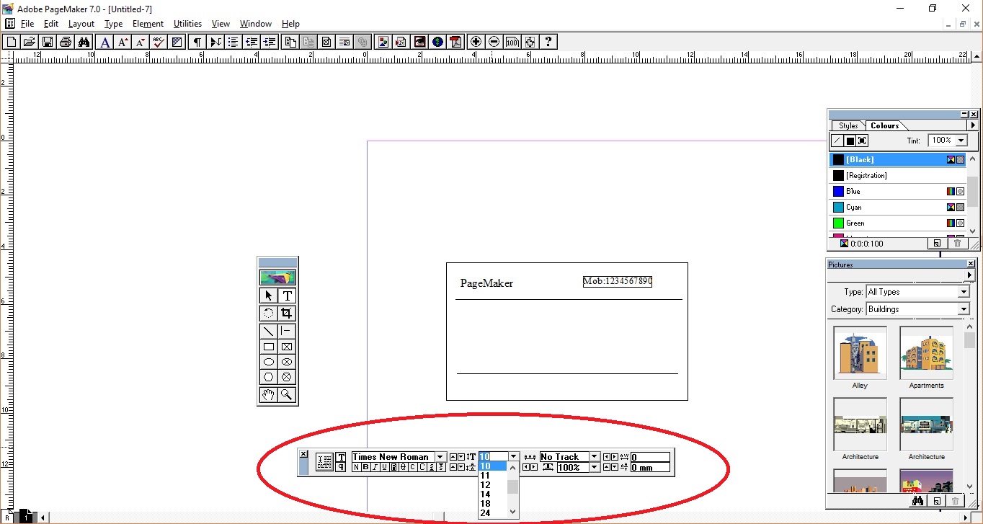Pick the Rotate tool
The height and width of the screenshot is (524, 983).
point(267,313)
